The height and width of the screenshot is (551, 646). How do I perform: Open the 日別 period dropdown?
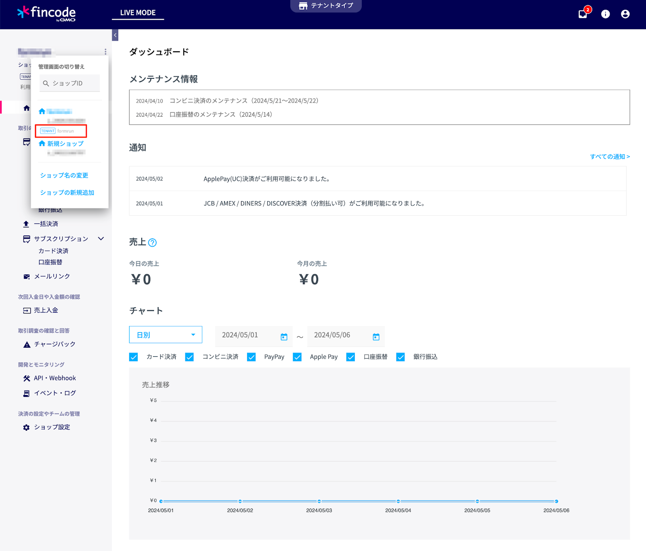pos(166,335)
